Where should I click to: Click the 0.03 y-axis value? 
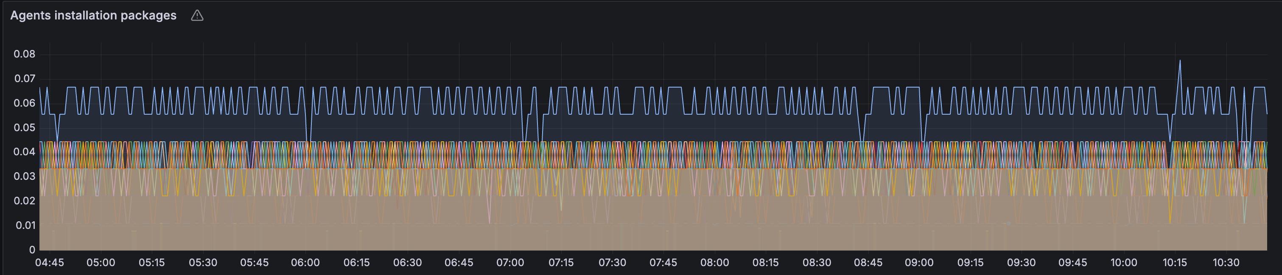24,176
